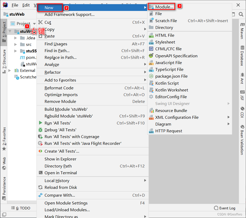Screen dimensions: 246x218
Task: Click the Search Everywhere magnifier icon
Action: 241,14
